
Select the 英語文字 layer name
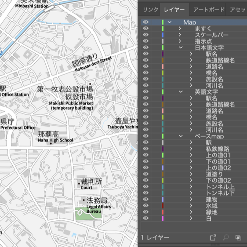point(206,92)
